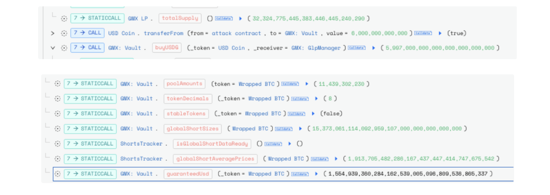Click the return-value triangle on the transferFrom row
This screenshot has width=550, height=195.
click(440, 33)
